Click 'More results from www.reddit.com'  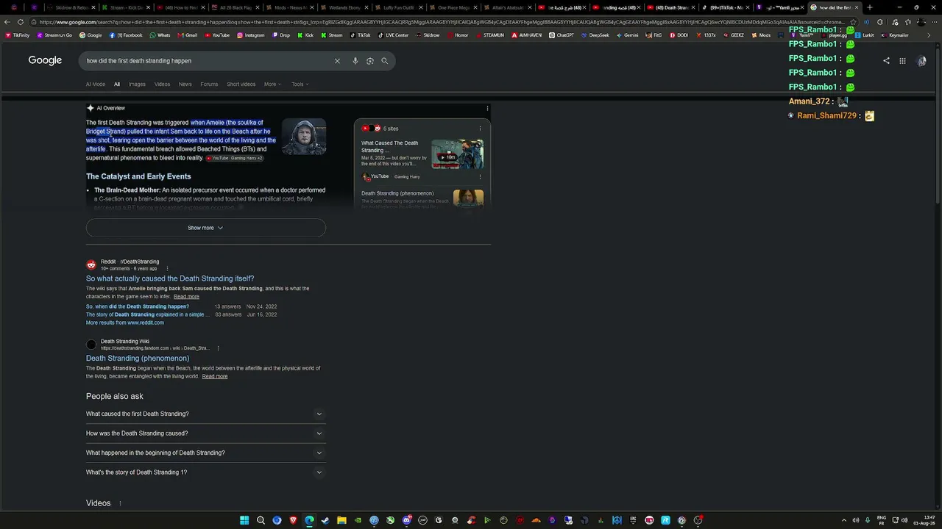[125, 323]
